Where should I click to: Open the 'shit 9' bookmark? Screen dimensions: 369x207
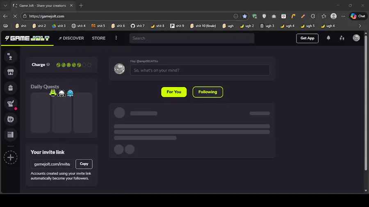pos(177,26)
